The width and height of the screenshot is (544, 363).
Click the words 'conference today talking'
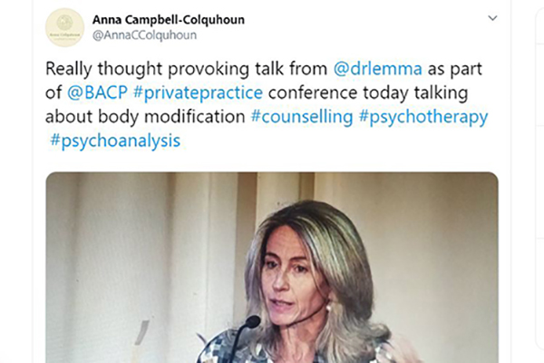coord(368,93)
